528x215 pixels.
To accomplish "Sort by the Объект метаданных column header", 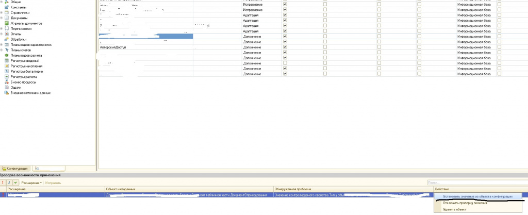I will pos(189,189).
